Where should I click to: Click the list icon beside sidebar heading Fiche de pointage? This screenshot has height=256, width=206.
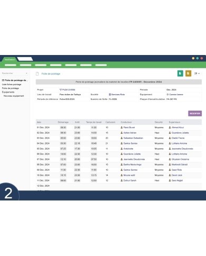3,80
